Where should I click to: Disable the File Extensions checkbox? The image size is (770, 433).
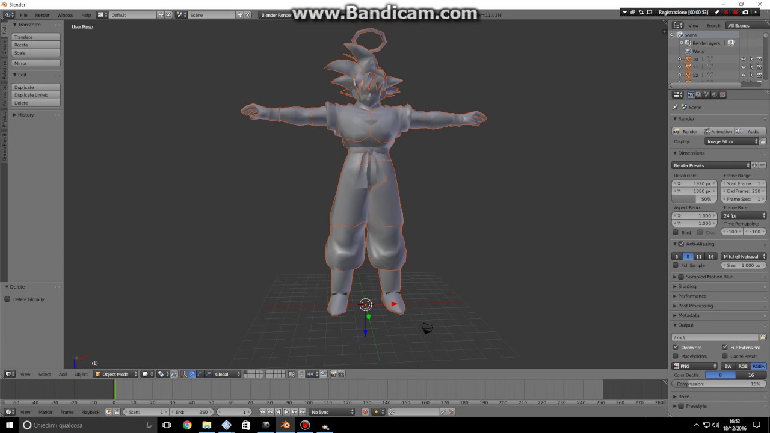coord(725,348)
